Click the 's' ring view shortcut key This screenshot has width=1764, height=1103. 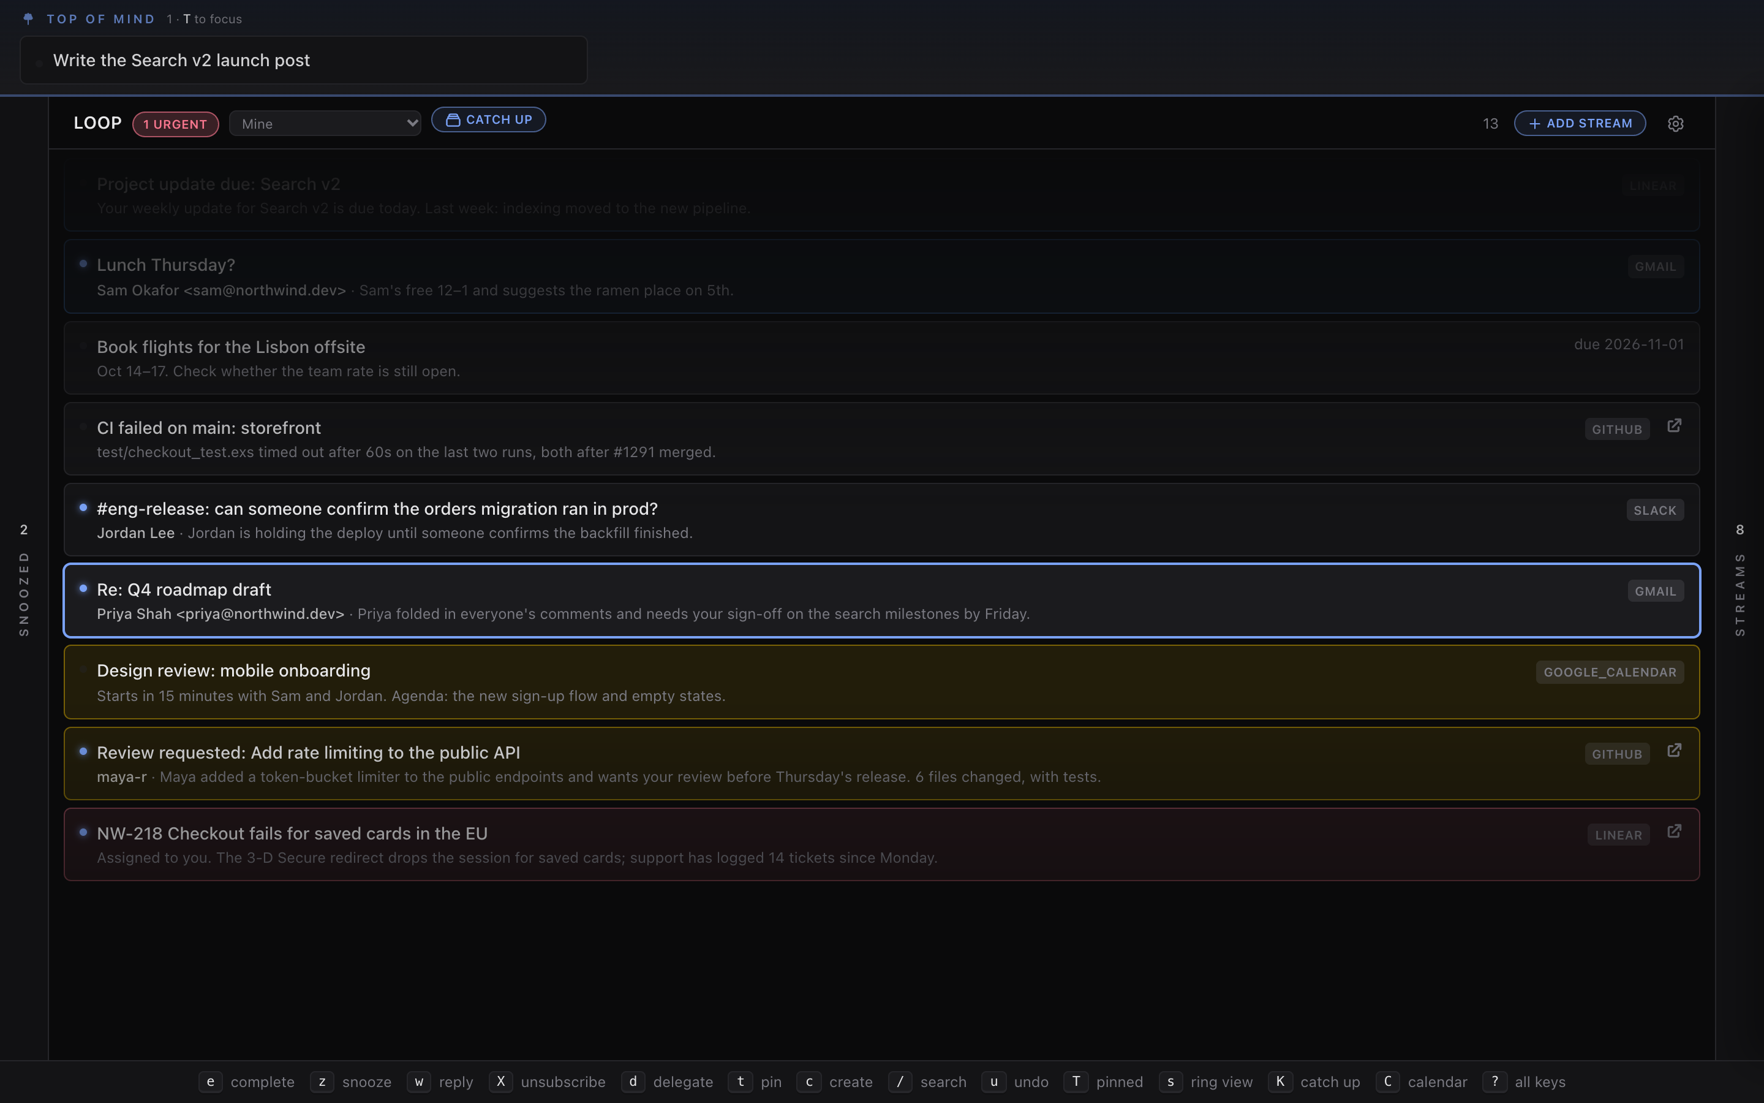pos(1170,1081)
